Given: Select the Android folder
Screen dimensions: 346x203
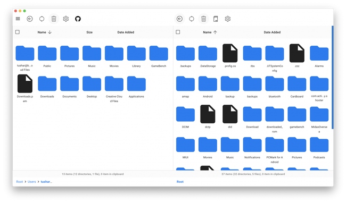Looking at the screenshot, I should [208, 87].
